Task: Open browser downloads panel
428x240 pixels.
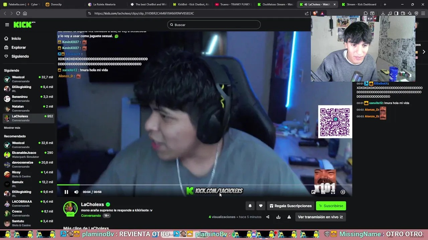Action: 383,13
